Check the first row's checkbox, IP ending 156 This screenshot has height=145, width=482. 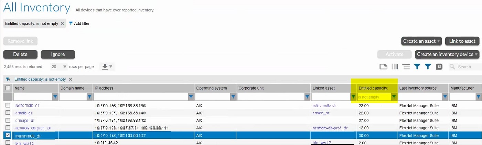coord(8,105)
